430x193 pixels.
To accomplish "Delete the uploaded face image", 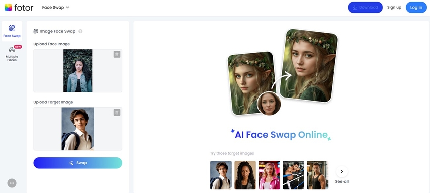I will [x=117, y=54].
